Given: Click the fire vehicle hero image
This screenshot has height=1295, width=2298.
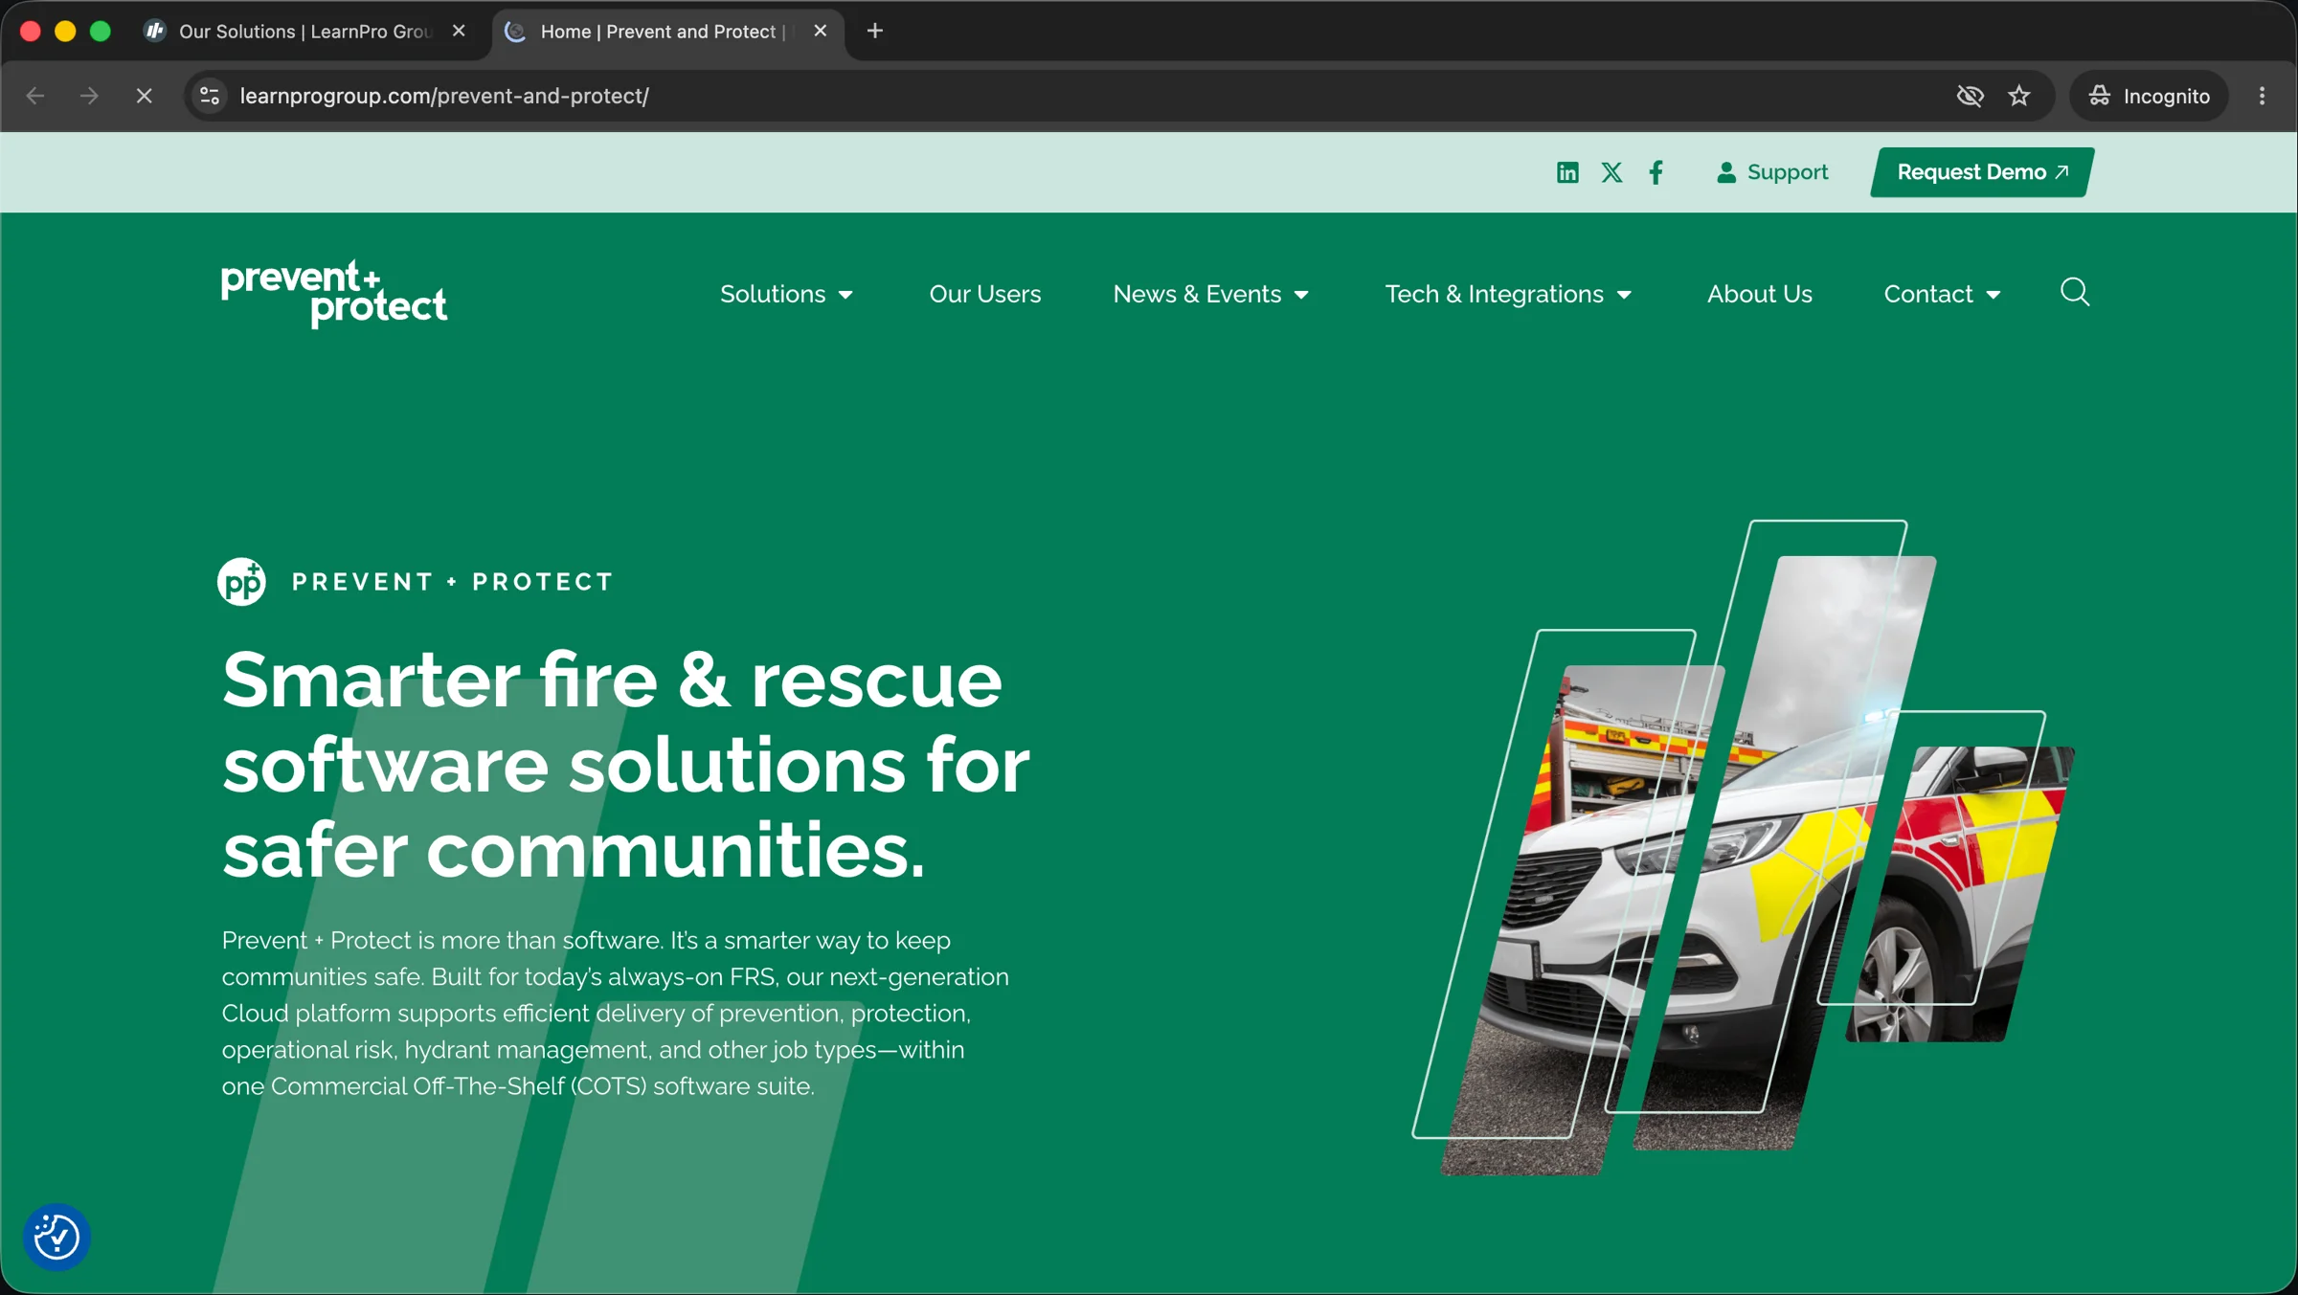Looking at the screenshot, I should pos(1743,848).
